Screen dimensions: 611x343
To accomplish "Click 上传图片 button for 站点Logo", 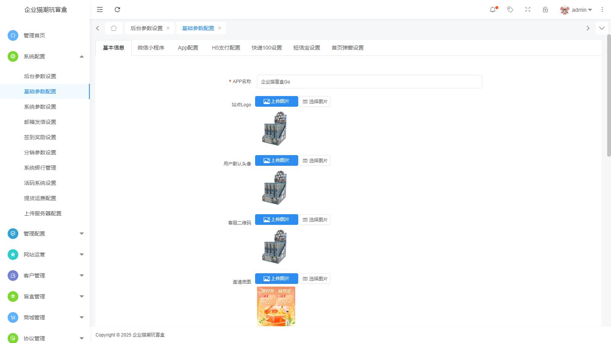I will point(276,101).
